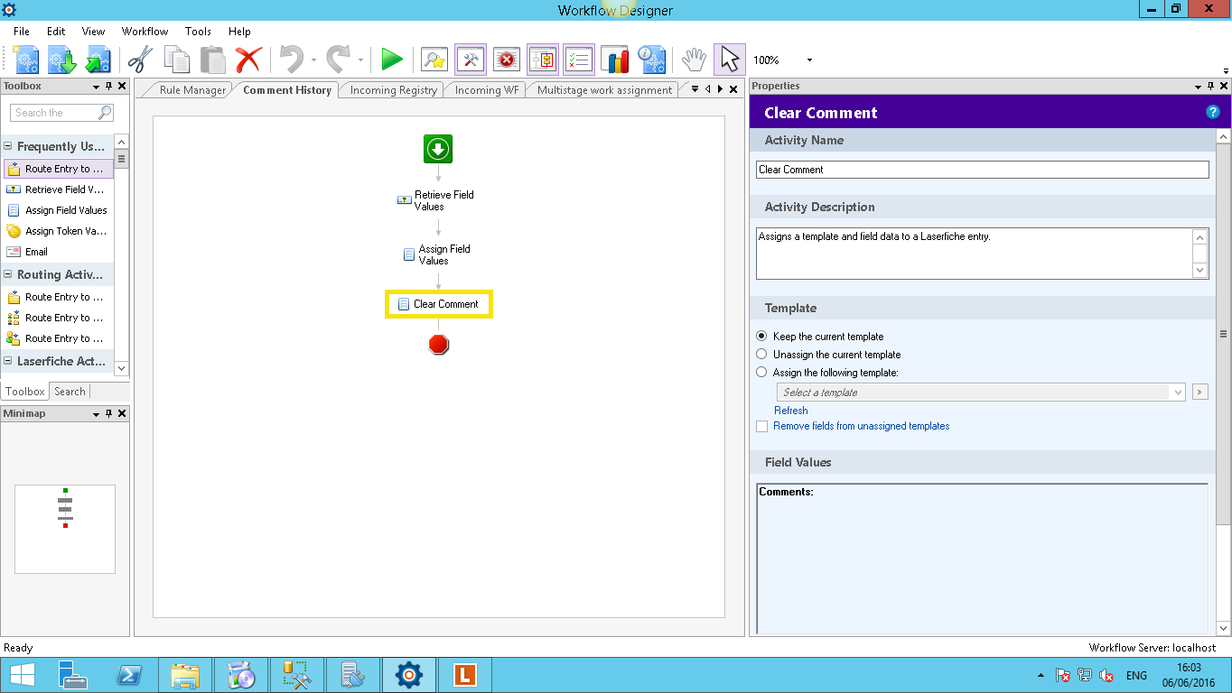
Task: Collapse the Frequently Used toolbox section
Action: point(8,146)
